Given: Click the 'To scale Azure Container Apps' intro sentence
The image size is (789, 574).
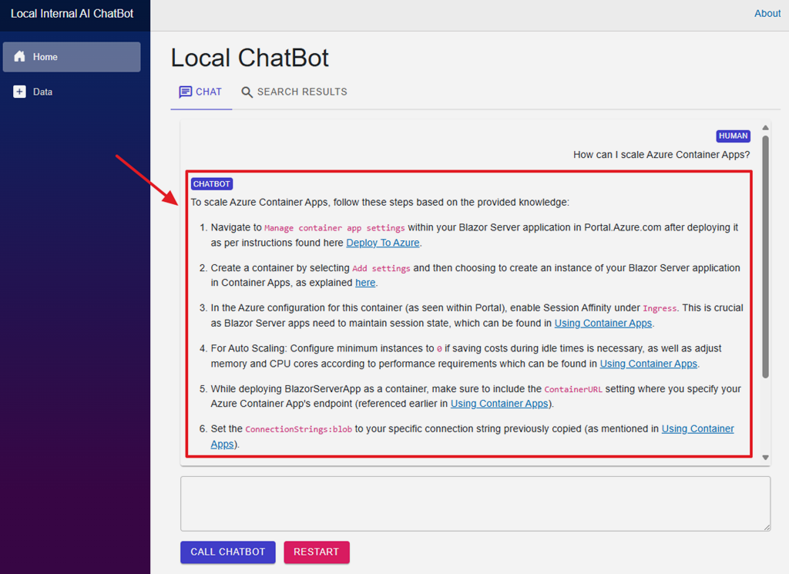Looking at the screenshot, I should pyautogui.click(x=380, y=202).
